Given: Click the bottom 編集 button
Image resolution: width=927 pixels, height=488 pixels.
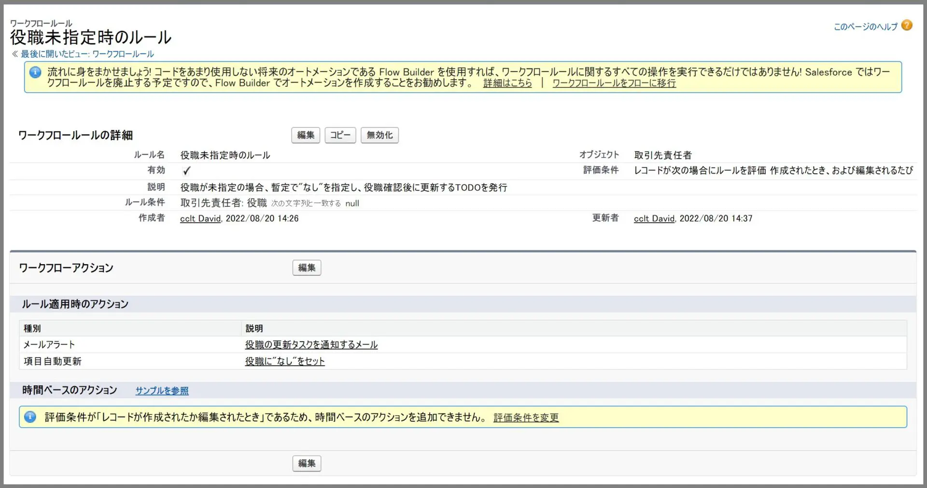Looking at the screenshot, I should click(307, 463).
